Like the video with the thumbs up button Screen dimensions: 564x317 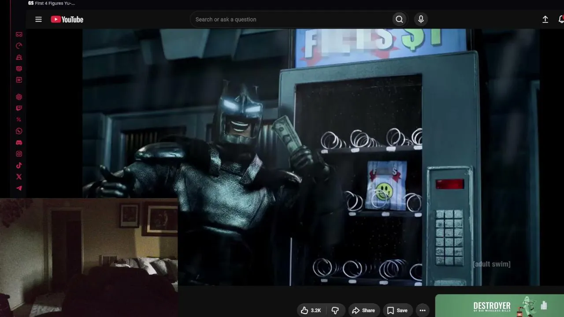click(x=311, y=310)
